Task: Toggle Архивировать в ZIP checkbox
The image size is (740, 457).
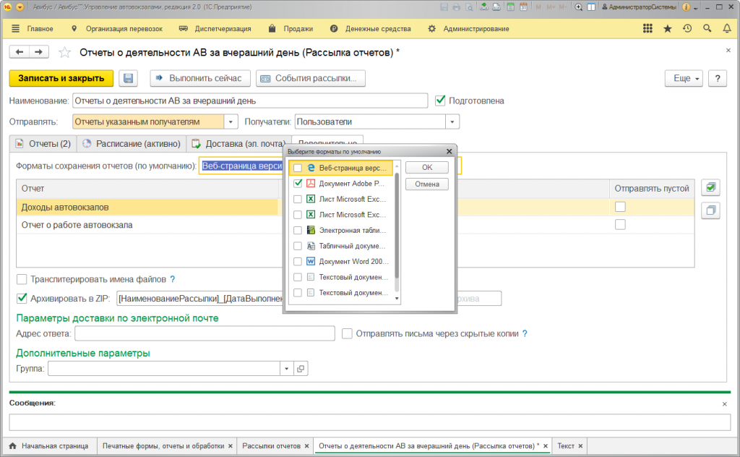Action: [x=22, y=298]
